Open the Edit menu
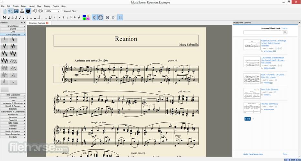This screenshot has height=161, width=301. click(8, 6)
